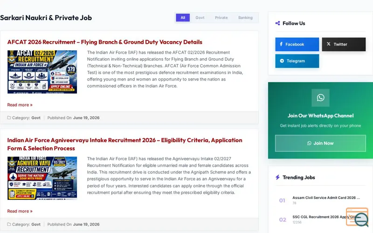The width and height of the screenshot is (373, 233).
Task: Switch to the Private filter tab
Action: (x=221, y=18)
